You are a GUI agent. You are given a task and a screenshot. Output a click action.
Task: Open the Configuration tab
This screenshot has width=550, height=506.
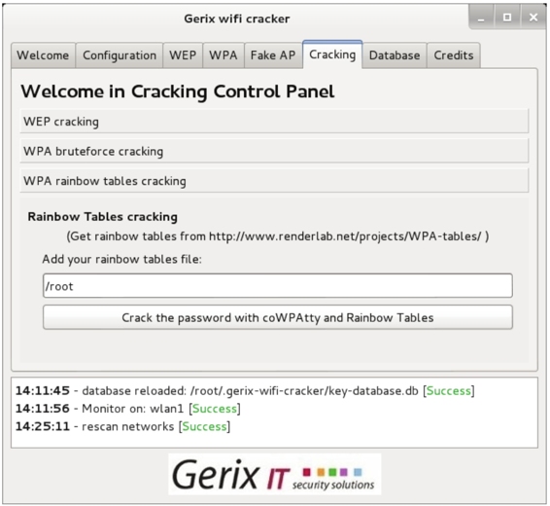[x=120, y=55]
